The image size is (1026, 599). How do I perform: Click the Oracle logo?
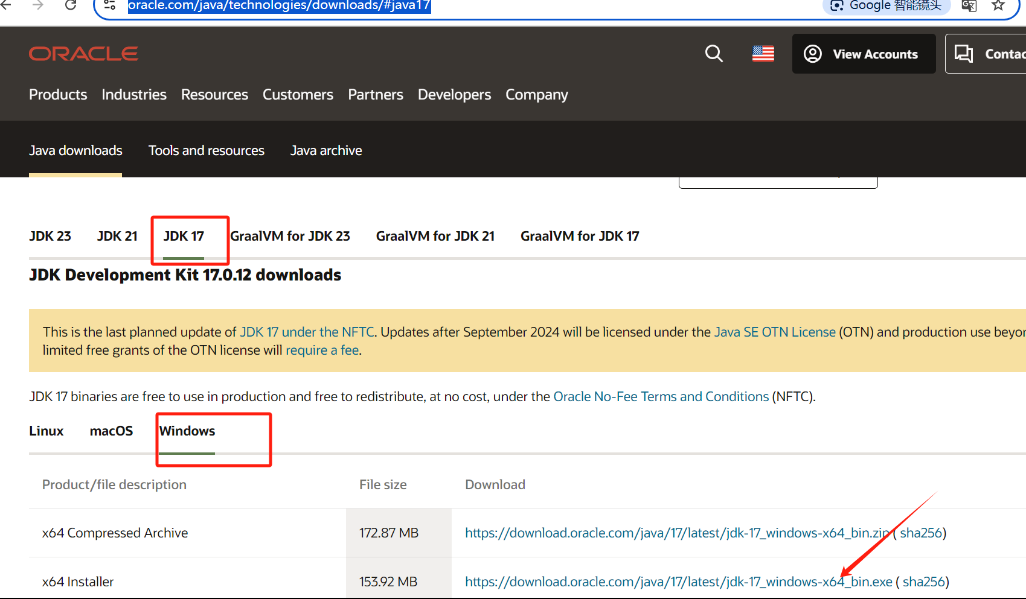(x=83, y=53)
